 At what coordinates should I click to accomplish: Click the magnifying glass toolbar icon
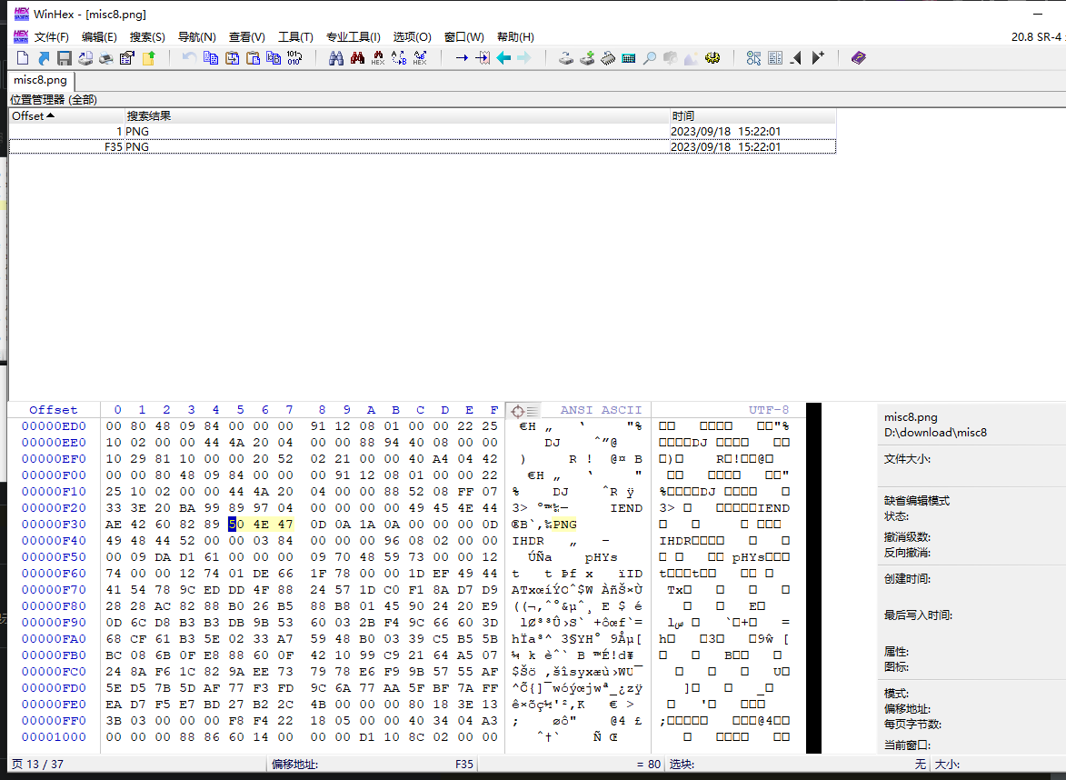pyautogui.click(x=650, y=58)
